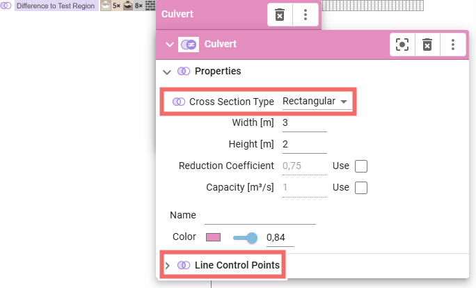Viewport: 476px width, 288px height.
Task: Expand the Line Control Points section
Action: [x=167, y=265]
